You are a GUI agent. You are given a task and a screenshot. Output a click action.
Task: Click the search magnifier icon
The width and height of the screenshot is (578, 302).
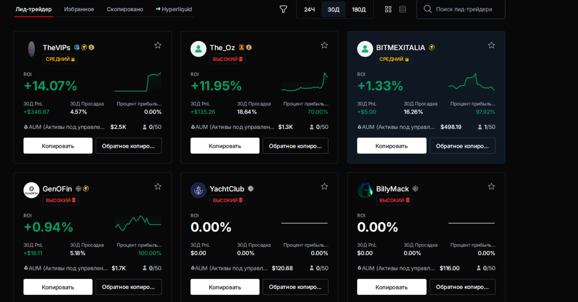click(427, 9)
